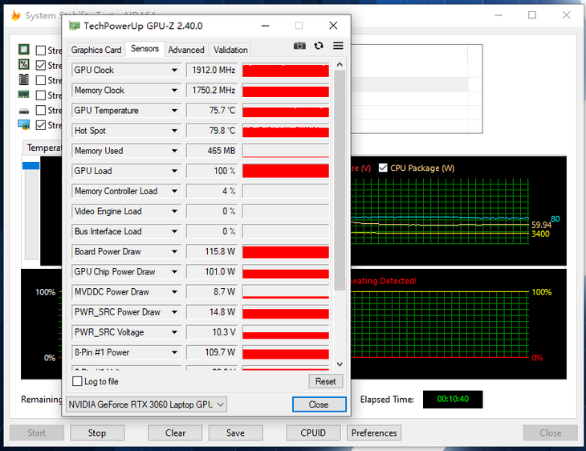Click the sensor list scrollbar down arrow
Screen dimensions: 586x451
[x=340, y=364]
